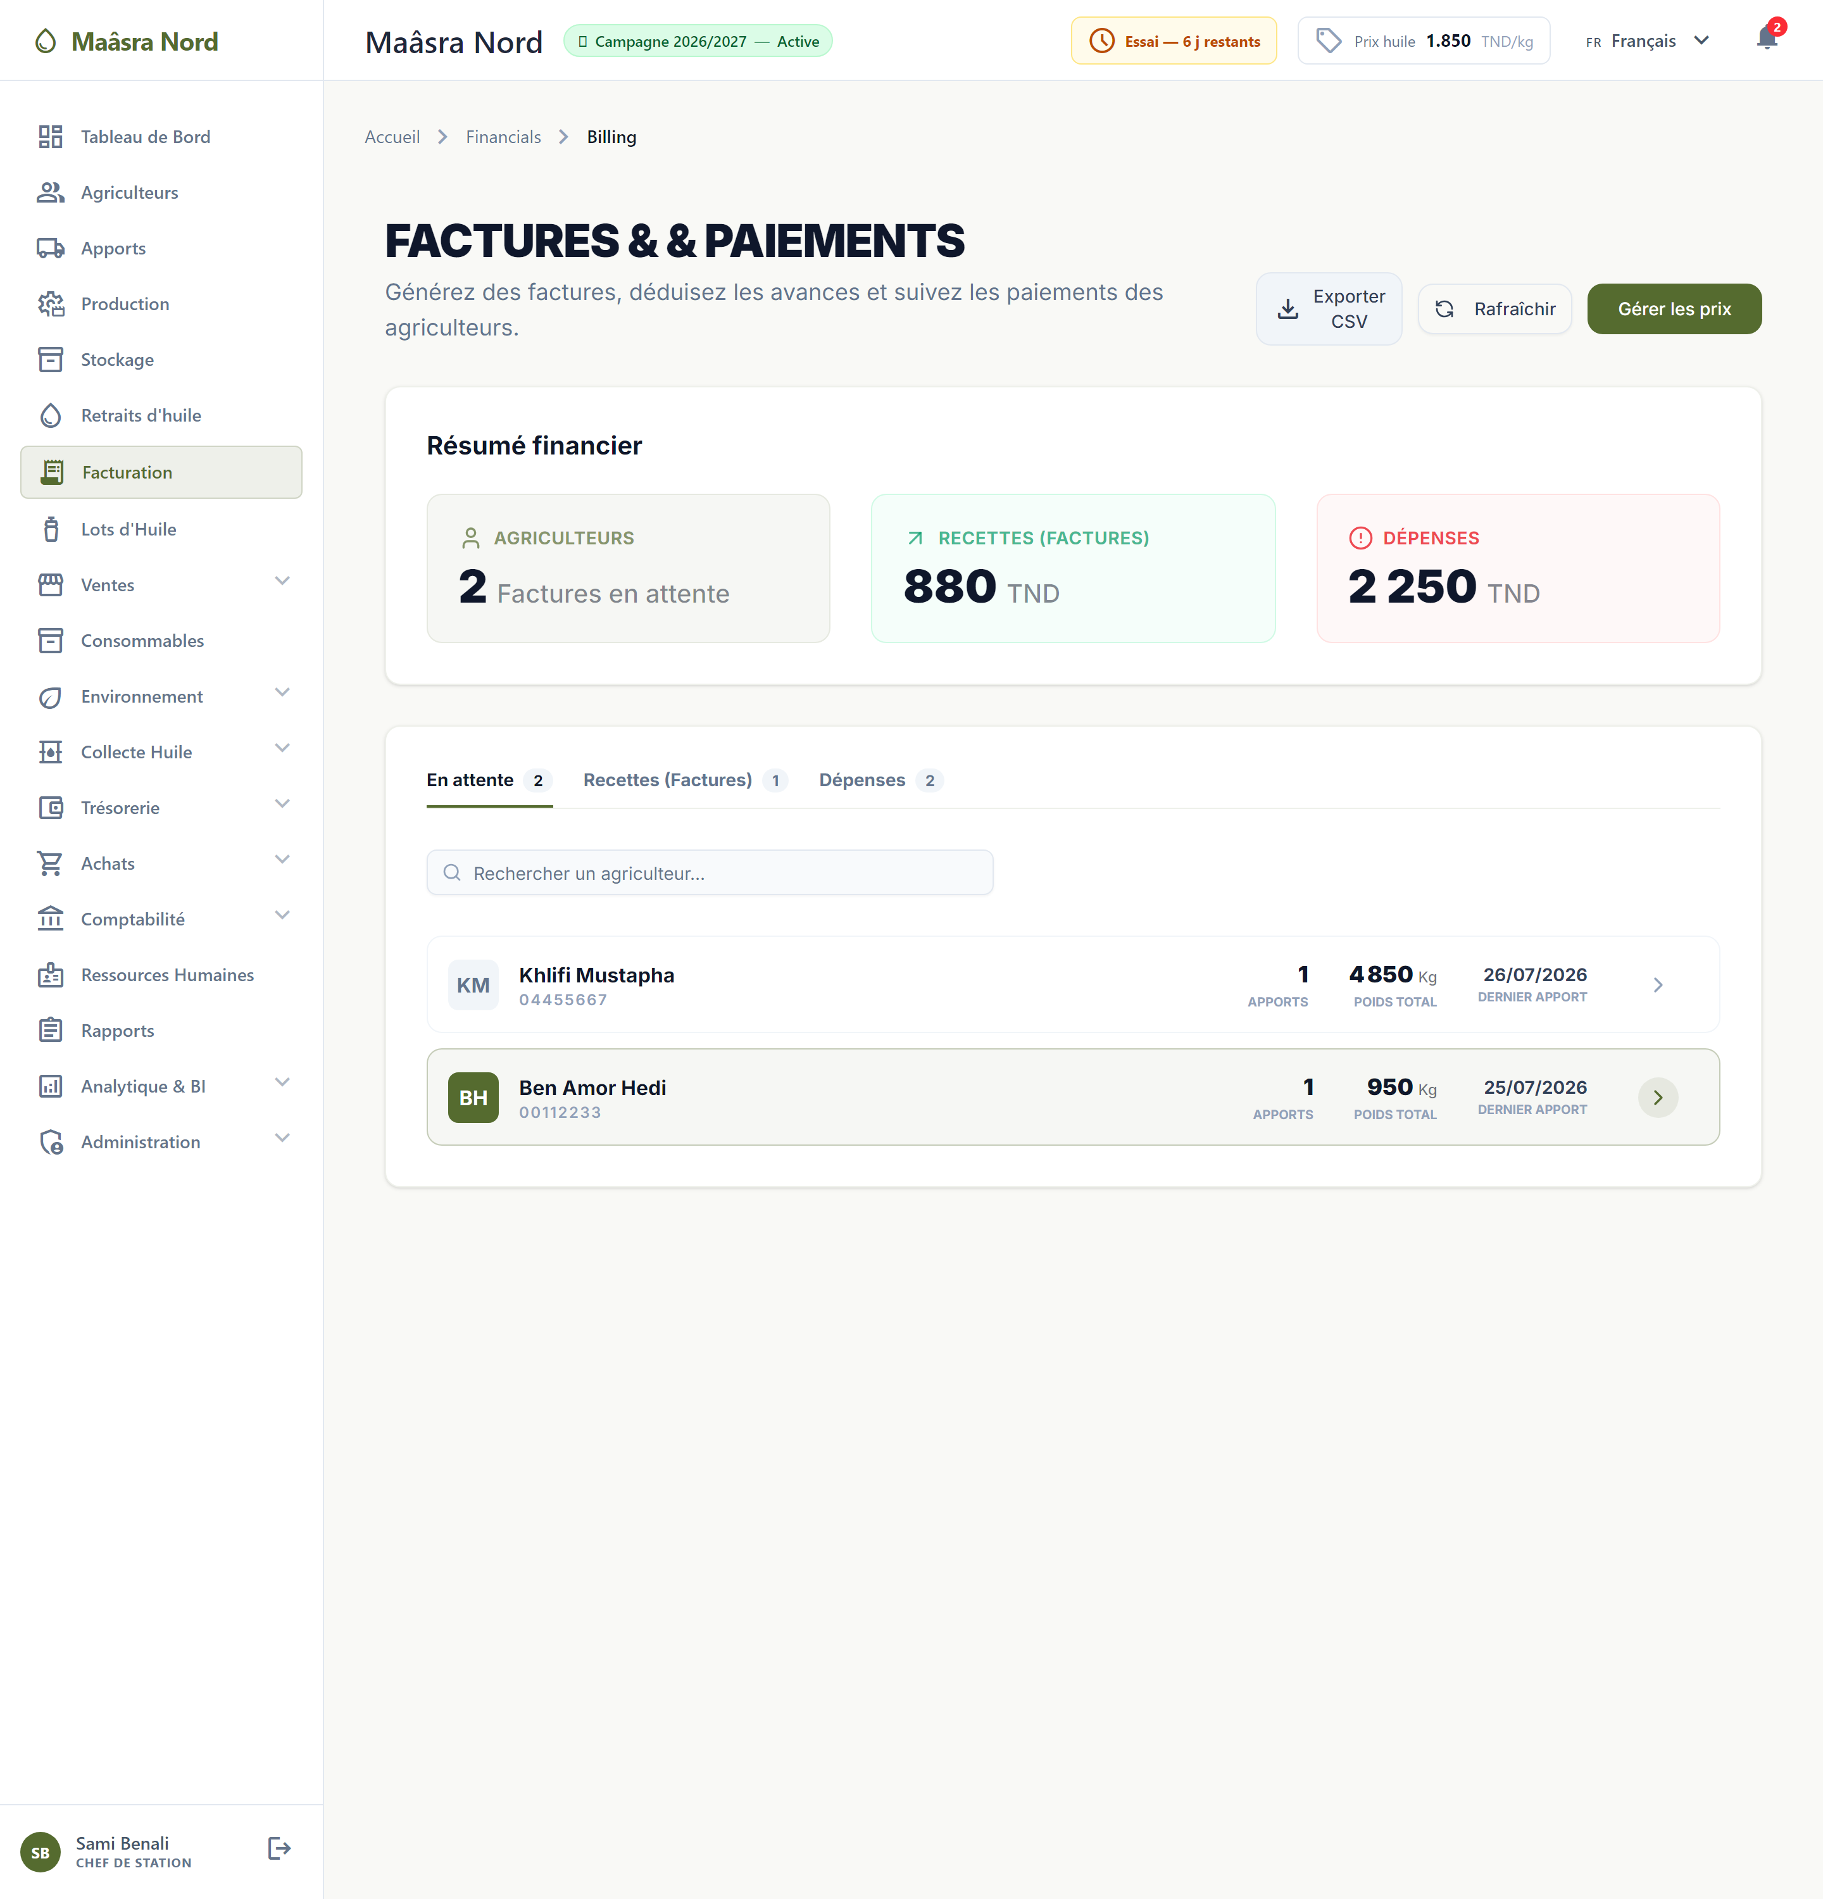Click the Consommables box icon

point(51,641)
